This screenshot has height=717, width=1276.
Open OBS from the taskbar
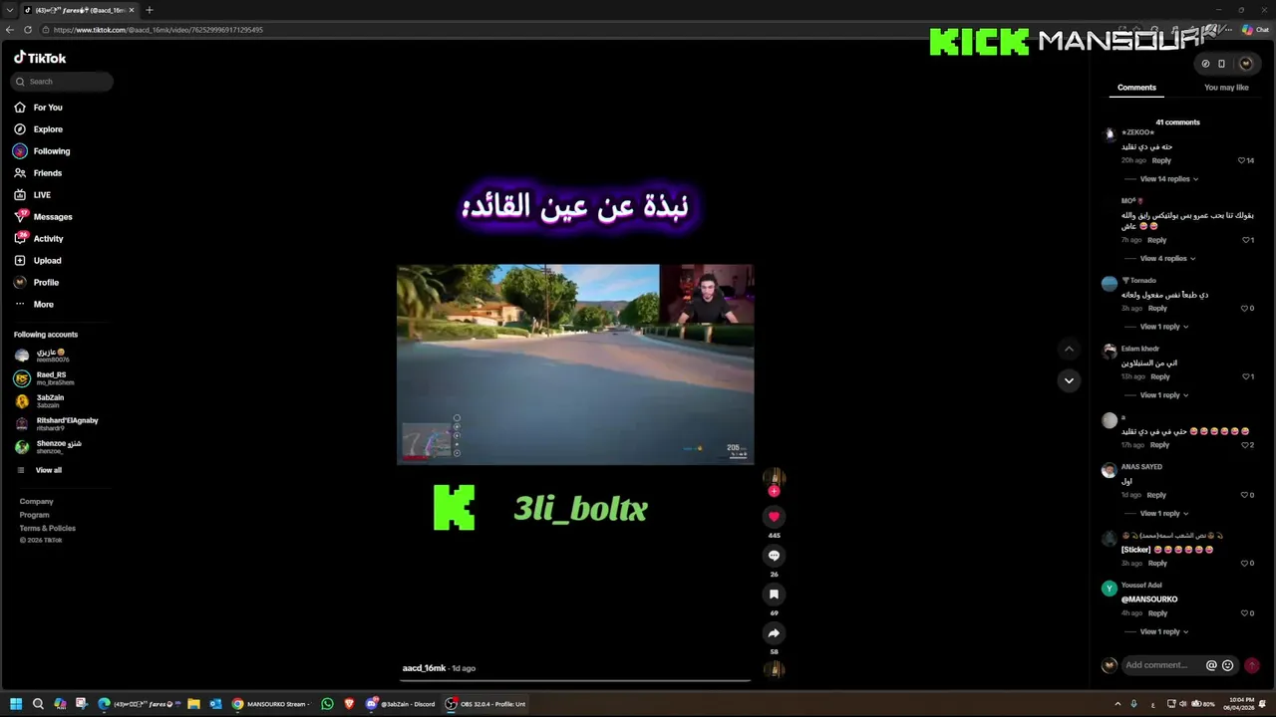[485, 704]
